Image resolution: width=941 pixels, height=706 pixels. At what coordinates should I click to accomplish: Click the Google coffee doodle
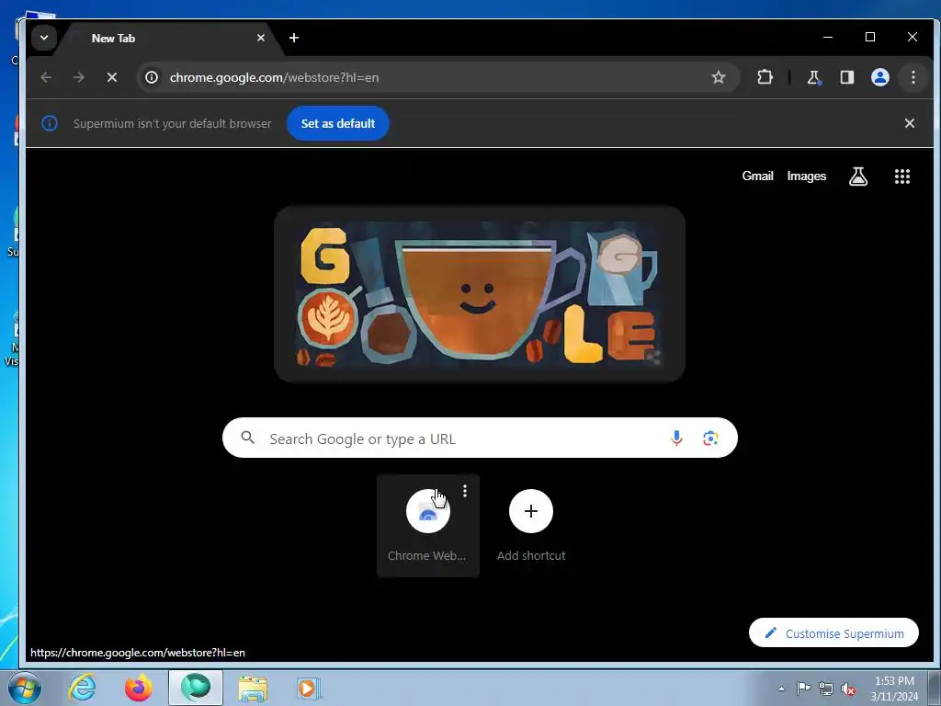(x=480, y=294)
